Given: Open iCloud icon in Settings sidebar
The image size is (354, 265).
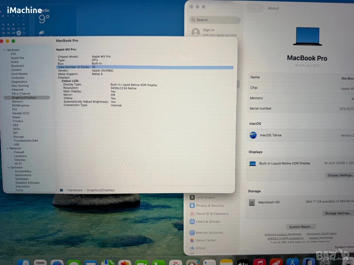Looking at the screenshot, I should pyautogui.click(x=192, y=248).
